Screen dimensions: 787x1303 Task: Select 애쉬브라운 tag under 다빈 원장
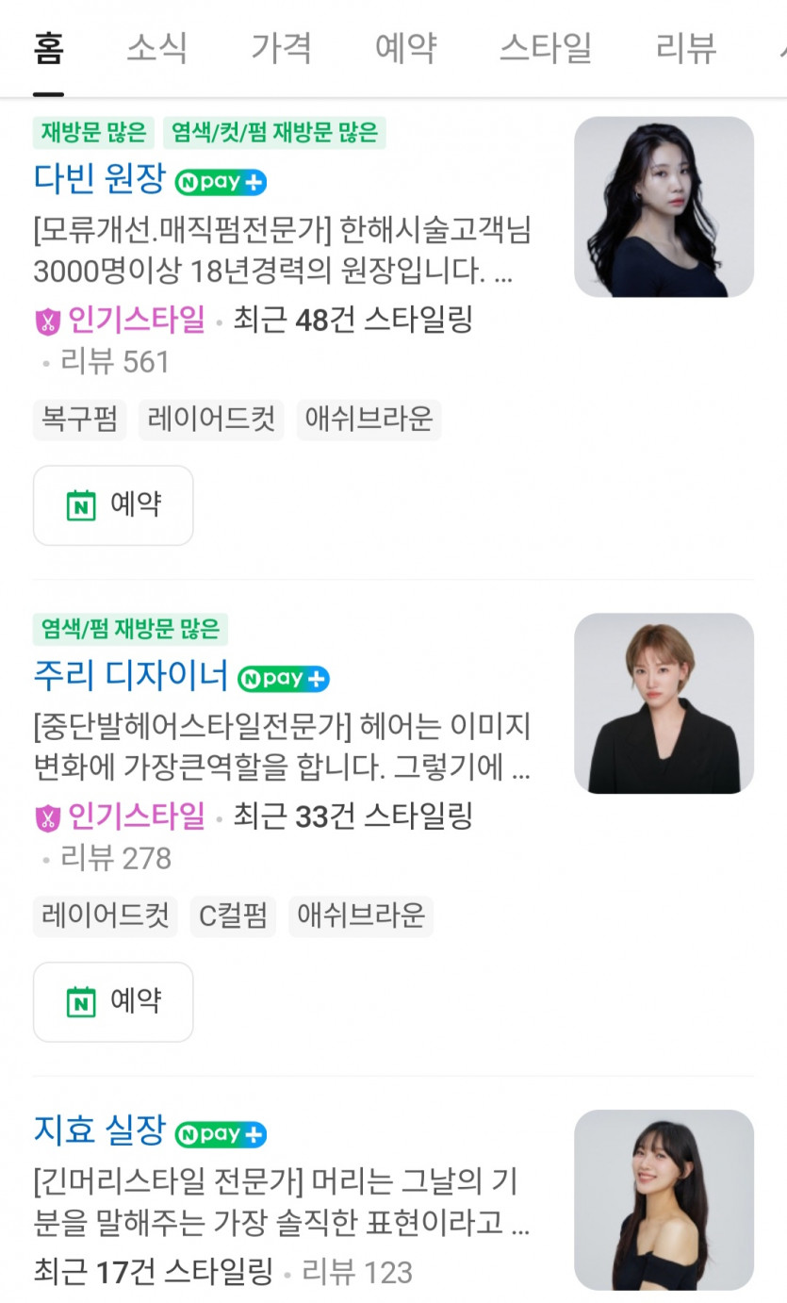(x=369, y=420)
